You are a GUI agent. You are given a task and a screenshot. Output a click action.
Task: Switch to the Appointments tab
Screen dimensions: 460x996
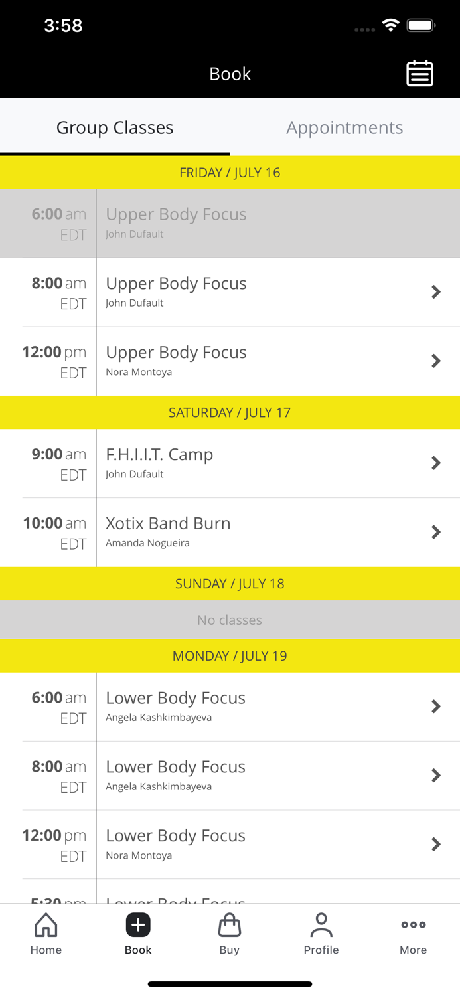pos(345,127)
